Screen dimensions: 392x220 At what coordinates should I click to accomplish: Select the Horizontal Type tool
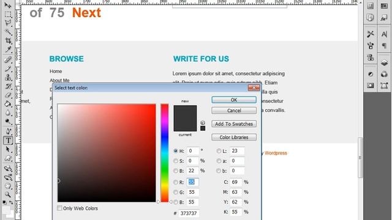point(8,140)
